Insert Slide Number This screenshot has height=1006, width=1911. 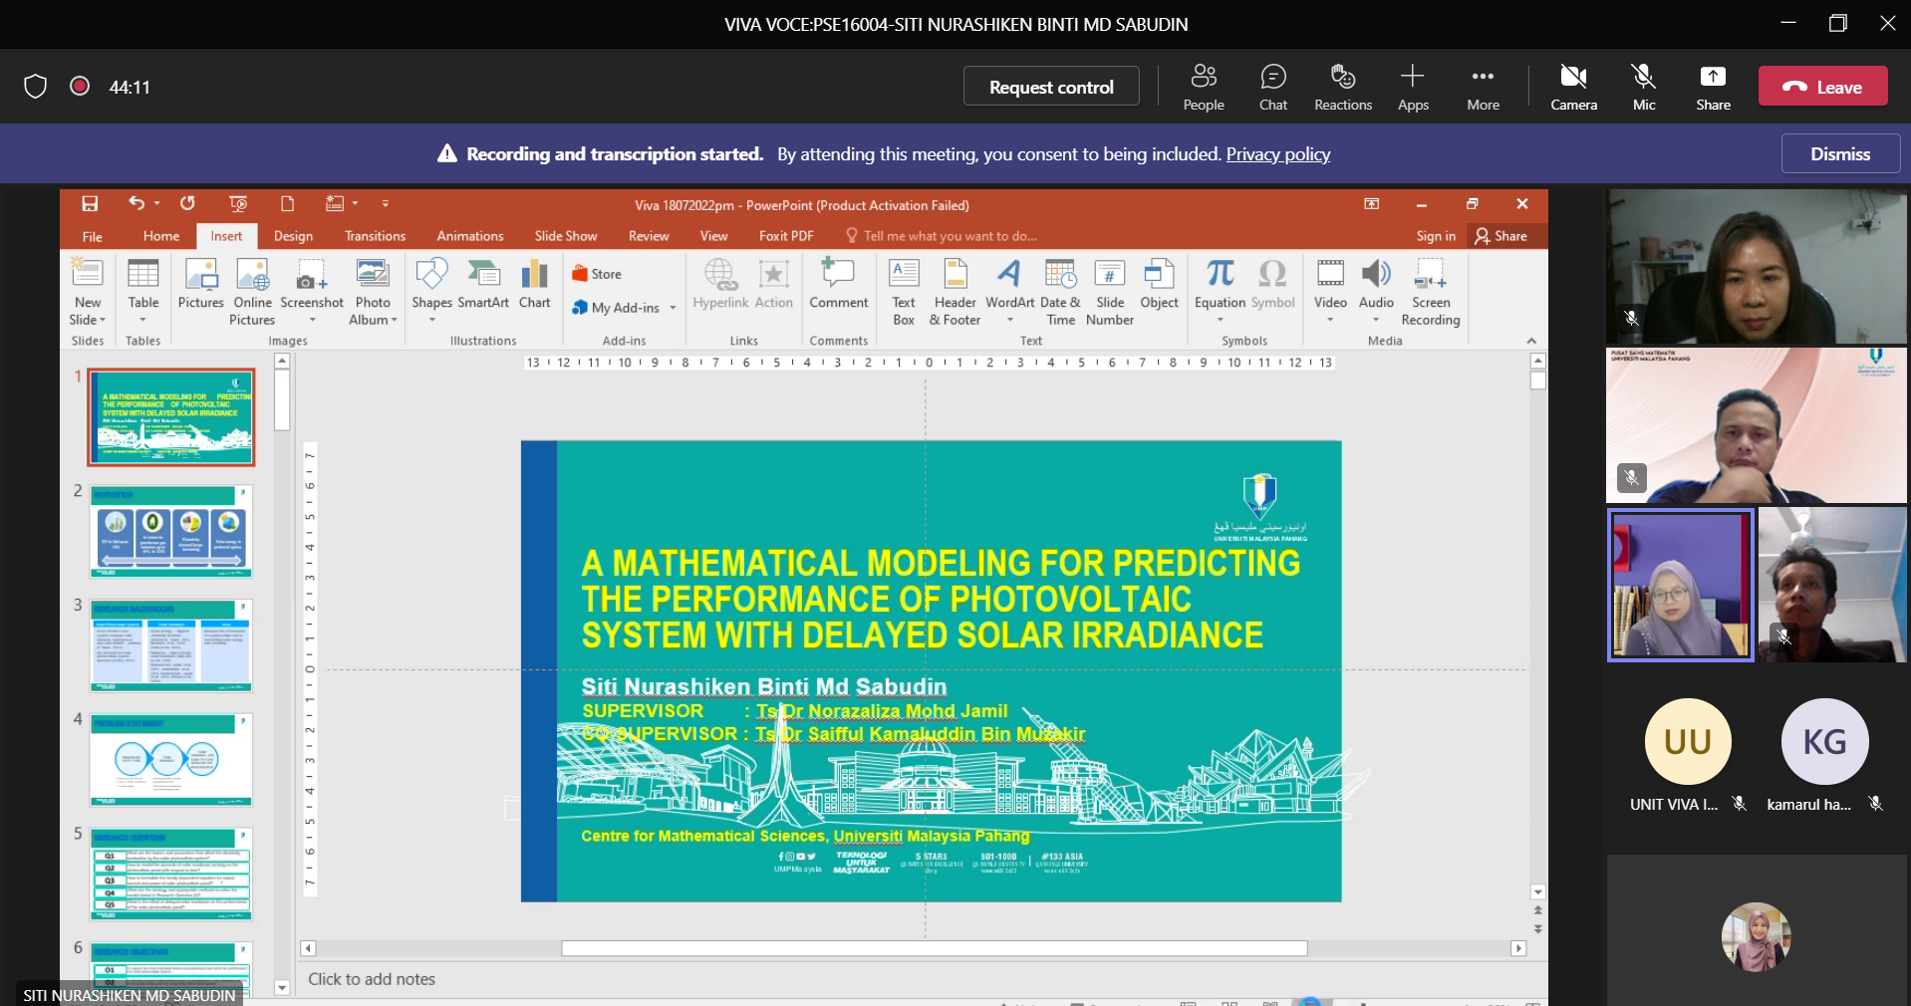point(1110,292)
